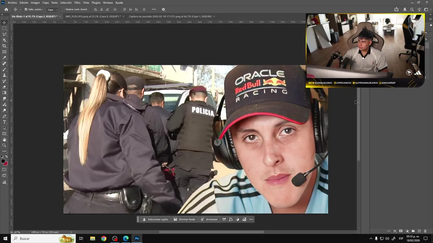
Task: Open the Ventana menu
Action: pyautogui.click(x=108, y=3)
